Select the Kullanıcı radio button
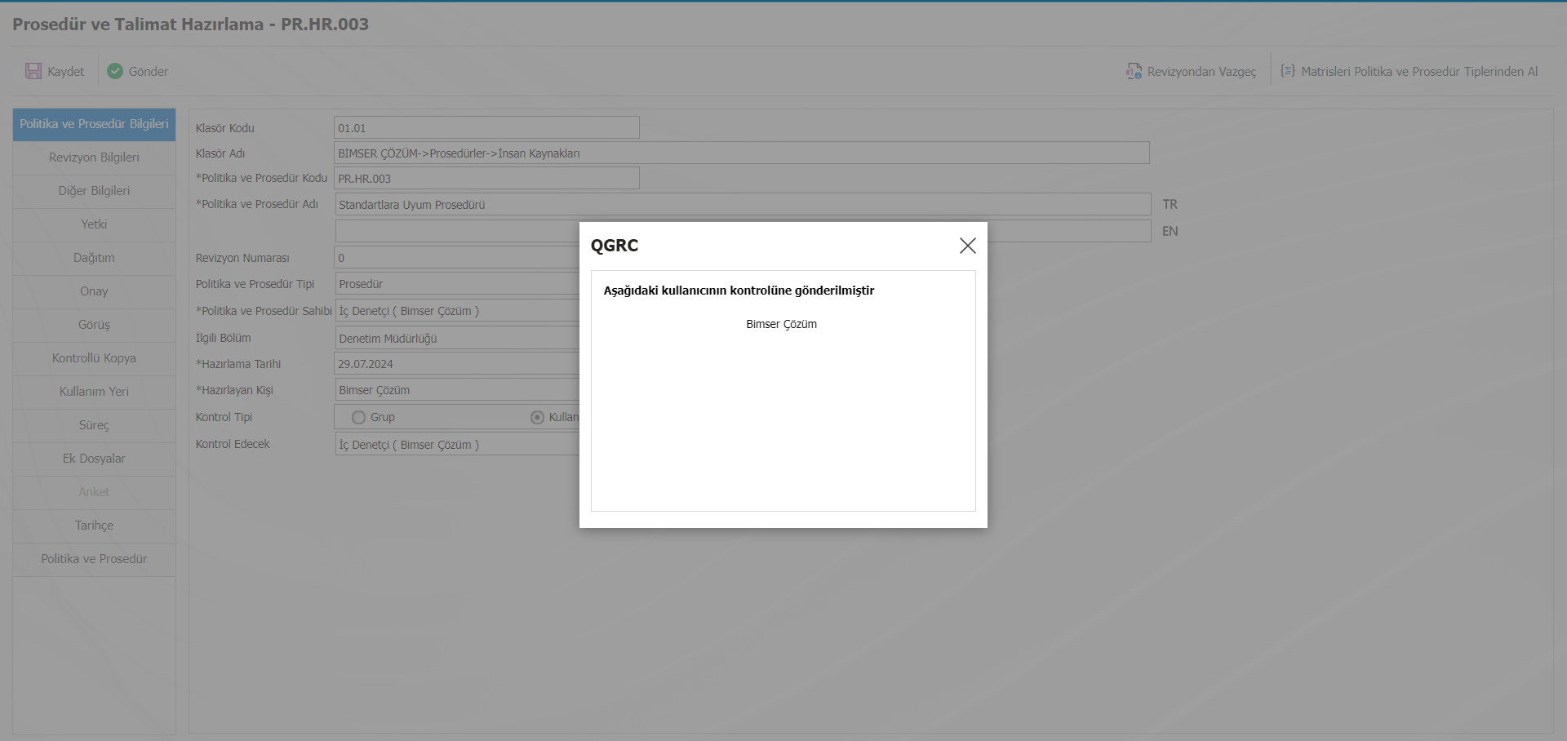 537,417
